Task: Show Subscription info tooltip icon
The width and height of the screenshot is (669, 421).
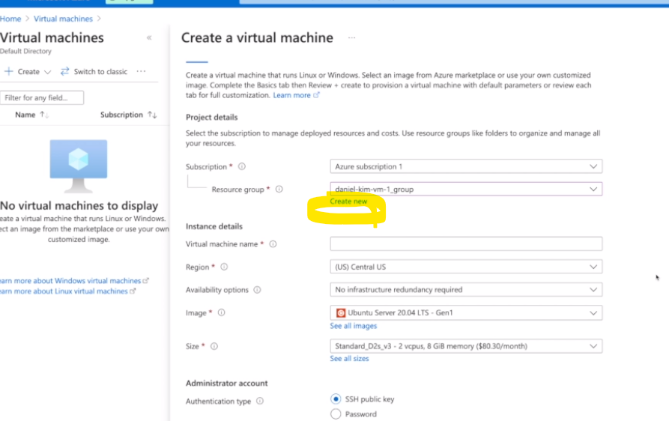Action: point(242,166)
